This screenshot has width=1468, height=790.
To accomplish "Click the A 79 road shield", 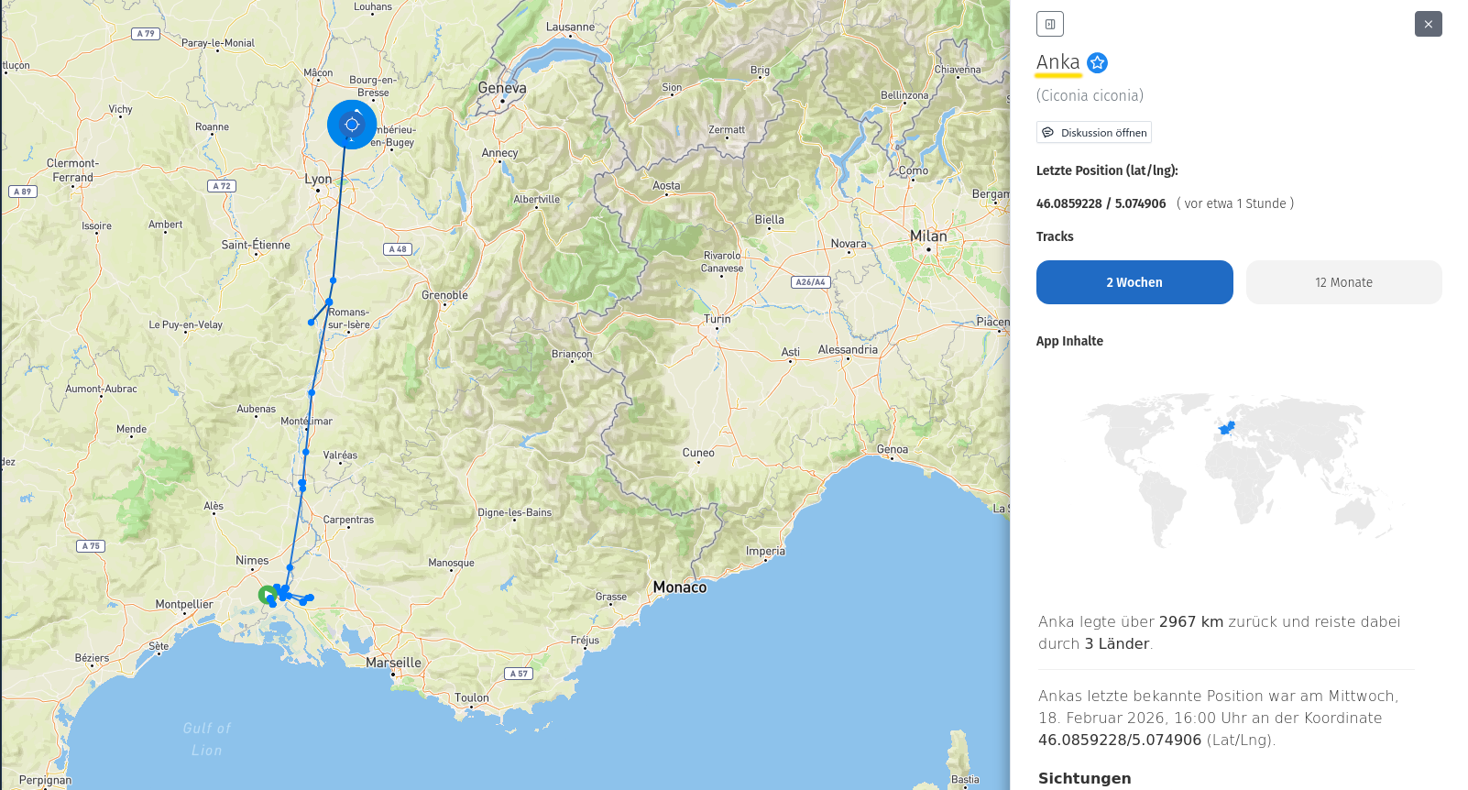I will (x=146, y=34).
